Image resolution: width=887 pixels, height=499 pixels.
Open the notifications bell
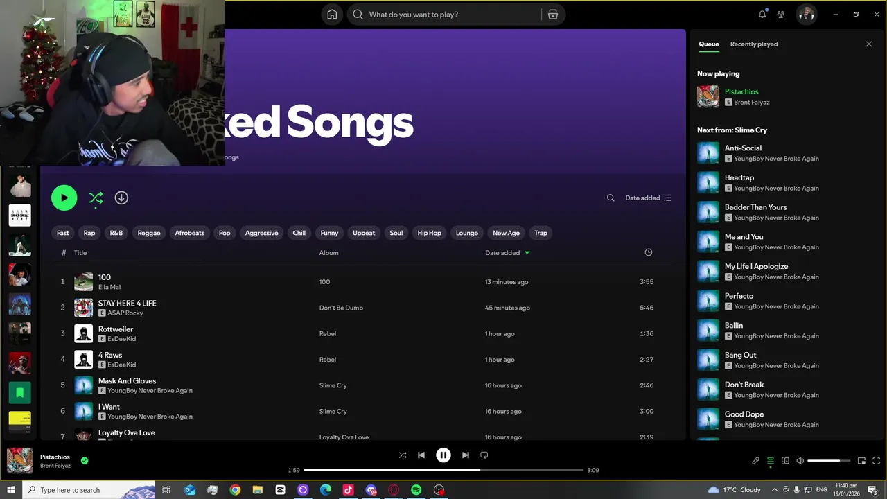click(762, 15)
